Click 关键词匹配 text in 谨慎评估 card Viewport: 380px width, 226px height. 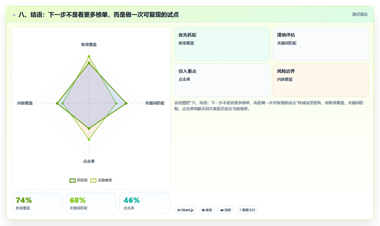point(286,43)
